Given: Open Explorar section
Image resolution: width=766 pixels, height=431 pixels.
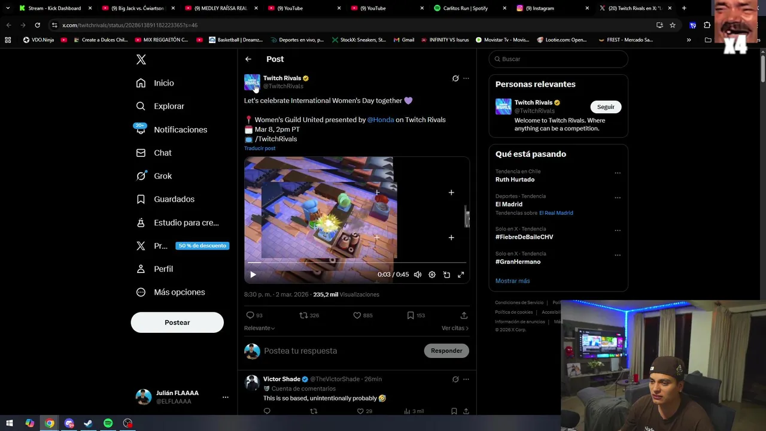Looking at the screenshot, I should [x=160, y=106].
